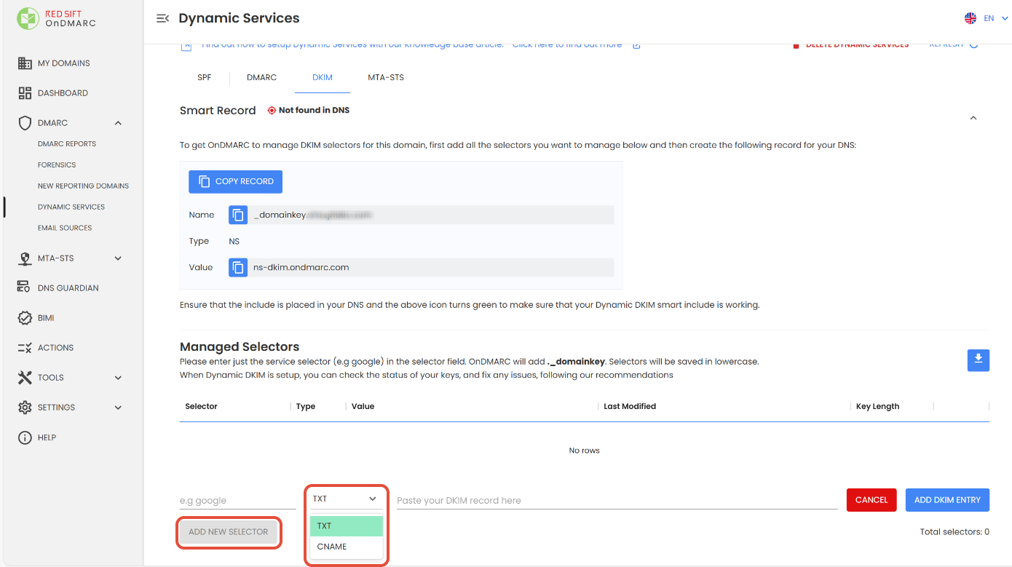Sort by the Type column header
The width and height of the screenshot is (1012, 567).
click(x=306, y=406)
